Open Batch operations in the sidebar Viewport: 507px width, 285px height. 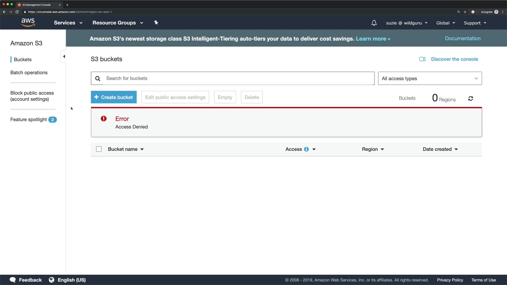(x=29, y=72)
